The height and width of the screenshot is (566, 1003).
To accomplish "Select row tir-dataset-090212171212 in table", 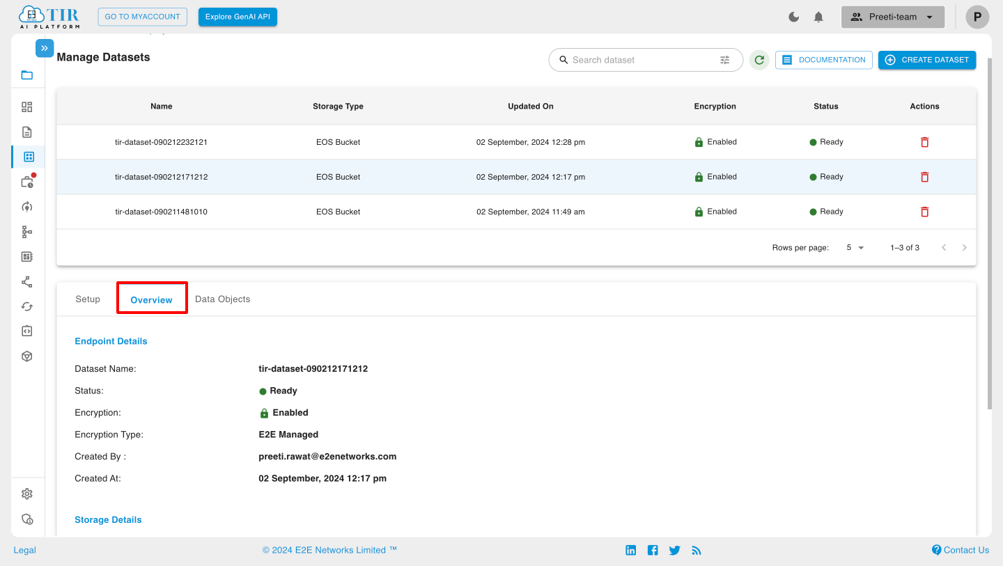I will coord(516,177).
